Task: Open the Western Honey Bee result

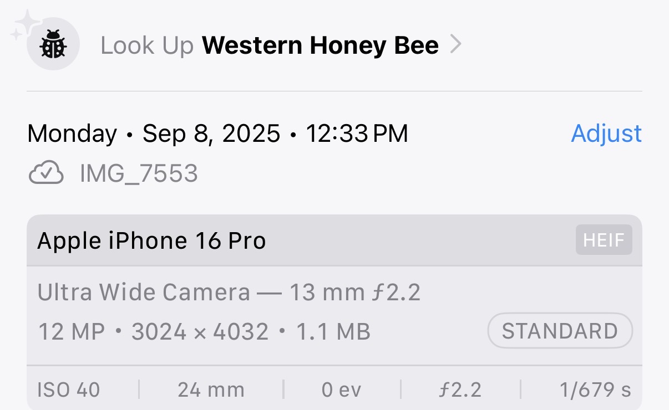Action: point(320,45)
